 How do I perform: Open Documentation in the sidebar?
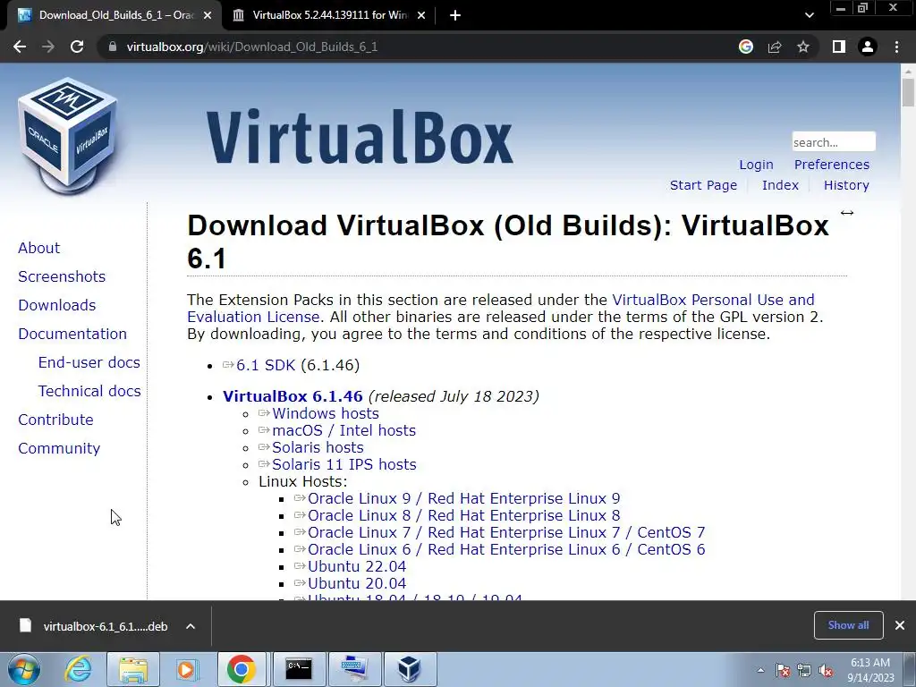72,334
